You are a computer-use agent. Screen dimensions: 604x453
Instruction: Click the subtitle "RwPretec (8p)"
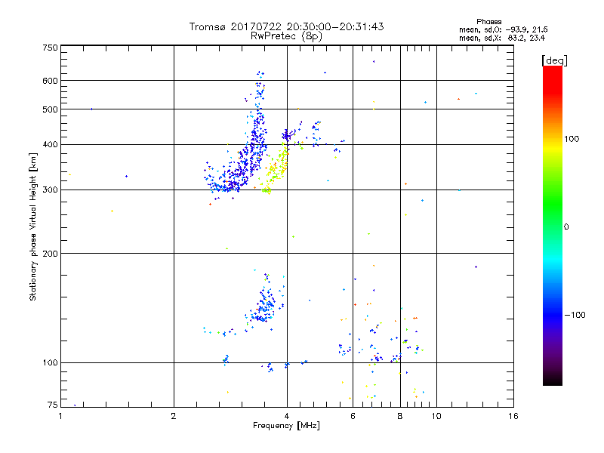click(286, 36)
